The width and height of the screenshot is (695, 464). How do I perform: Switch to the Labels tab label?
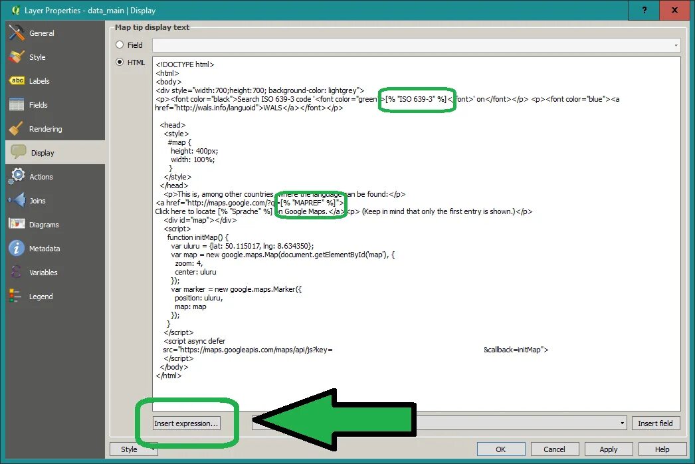(39, 81)
